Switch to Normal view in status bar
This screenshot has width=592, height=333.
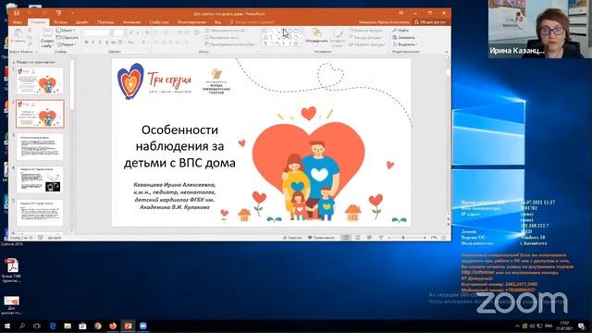pos(345,238)
